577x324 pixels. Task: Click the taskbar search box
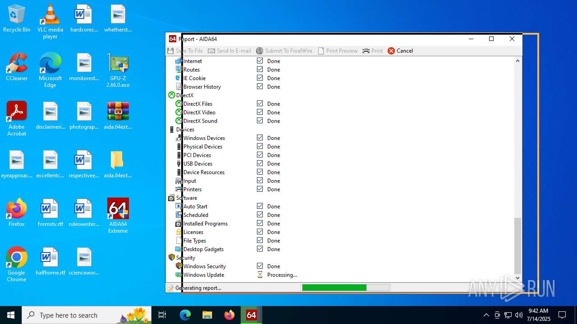87,315
